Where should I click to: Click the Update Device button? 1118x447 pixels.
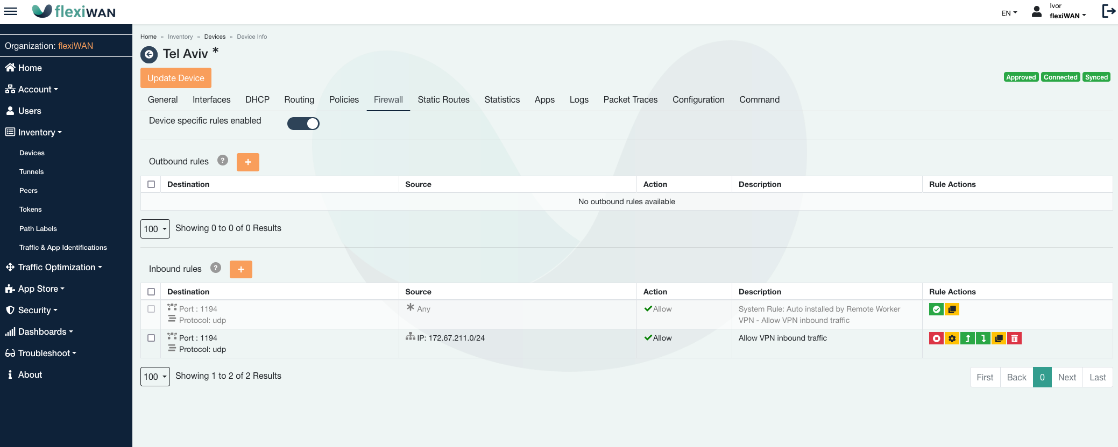176,78
